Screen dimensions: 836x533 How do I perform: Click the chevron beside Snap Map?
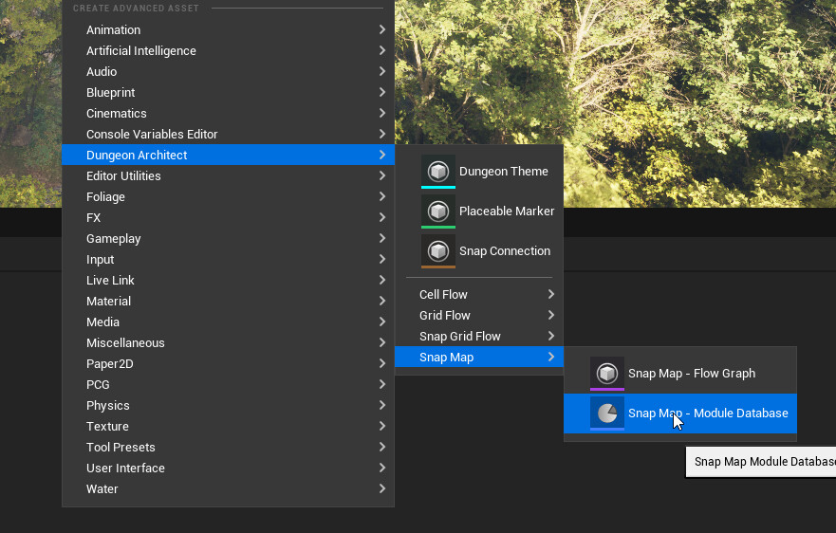(x=551, y=357)
